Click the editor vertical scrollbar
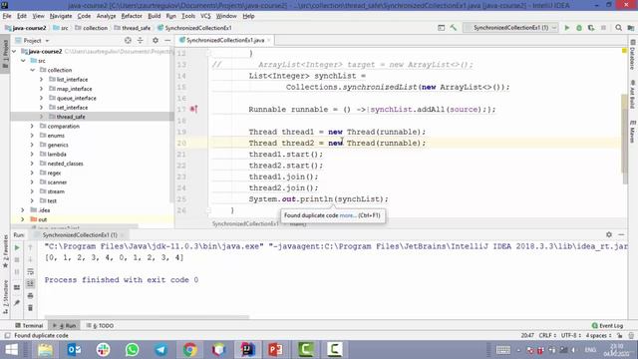This screenshot has width=638, height=359. 625,139
